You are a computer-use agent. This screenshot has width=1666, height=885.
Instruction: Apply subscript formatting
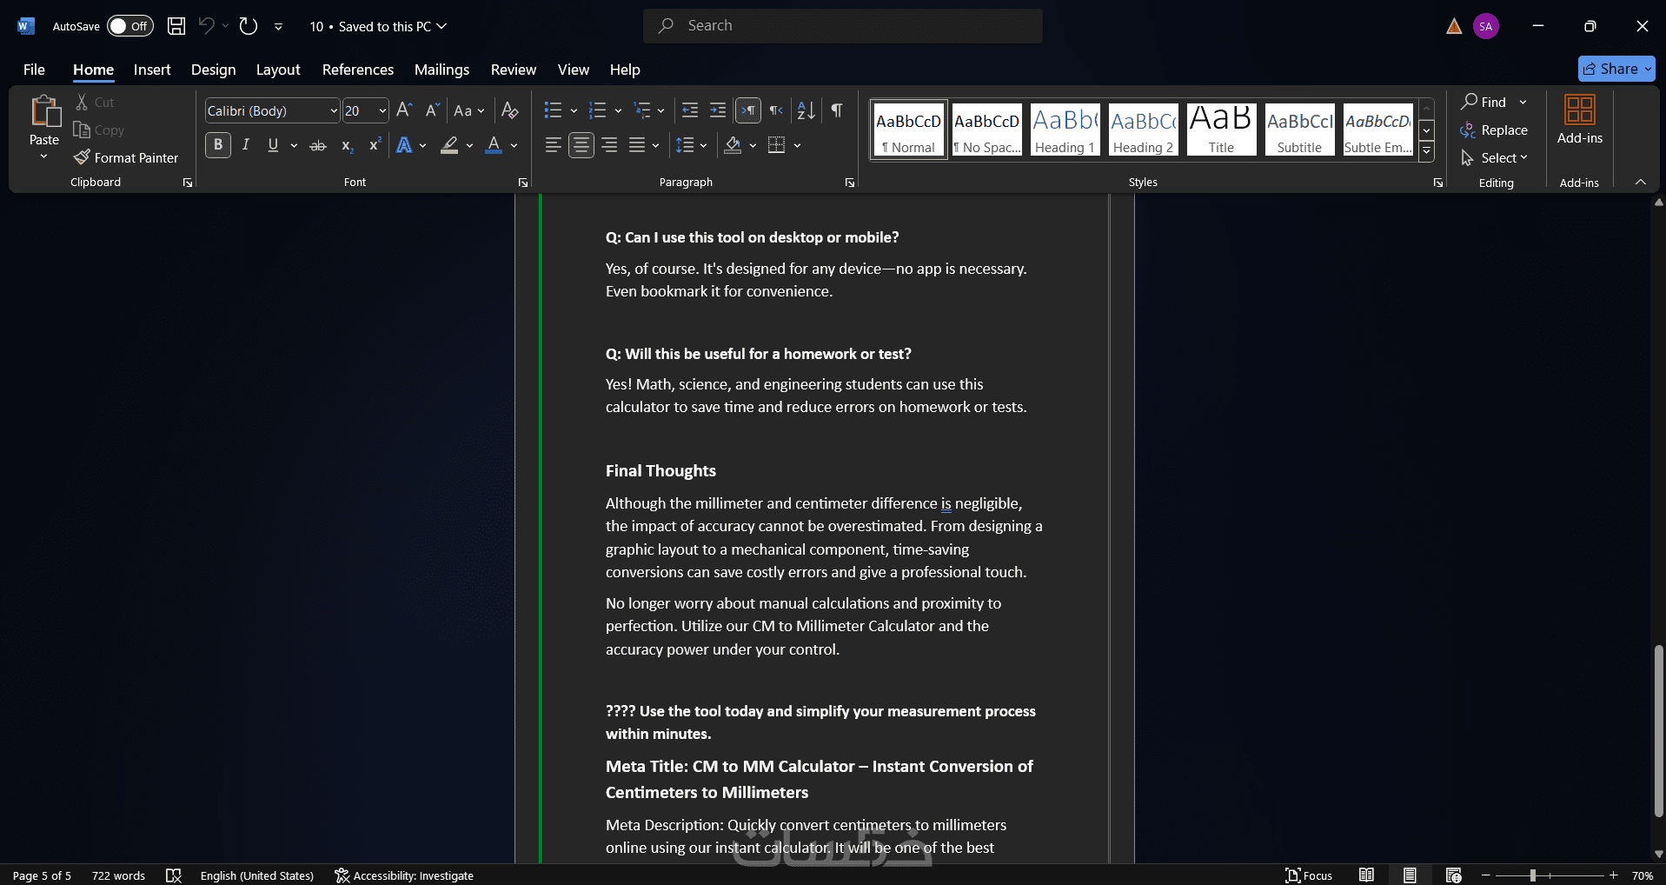pyautogui.click(x=347, y=145)
